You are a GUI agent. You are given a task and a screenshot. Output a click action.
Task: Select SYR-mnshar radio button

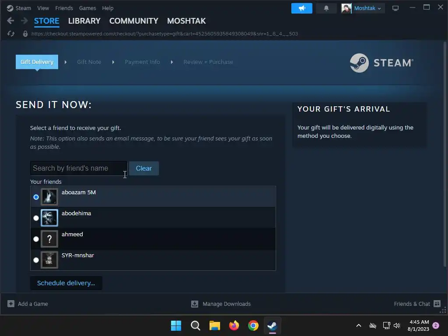click(x=36, y=260)
